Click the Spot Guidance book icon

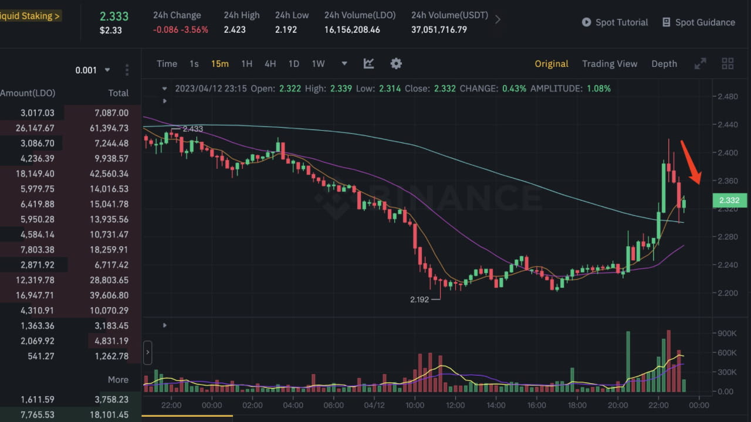tap(666, 22)
